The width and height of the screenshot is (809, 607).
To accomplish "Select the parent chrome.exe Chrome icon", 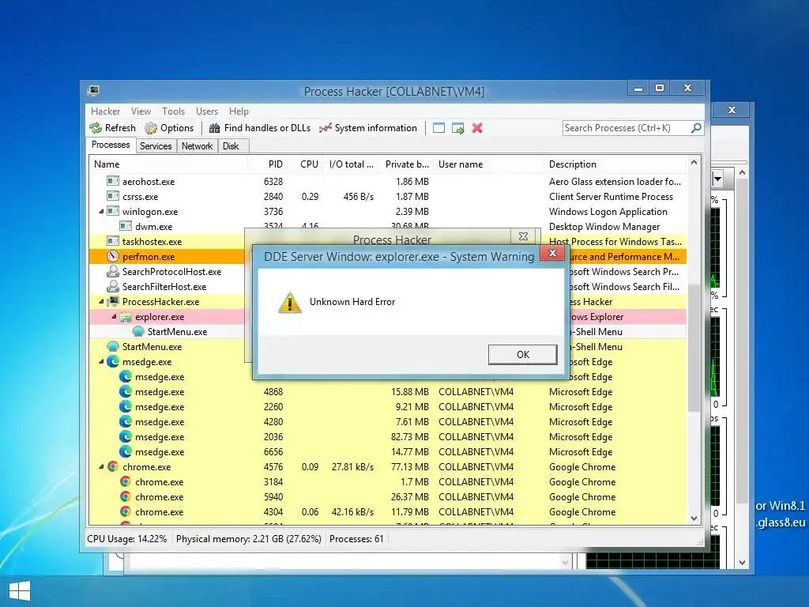I will 112,466.
